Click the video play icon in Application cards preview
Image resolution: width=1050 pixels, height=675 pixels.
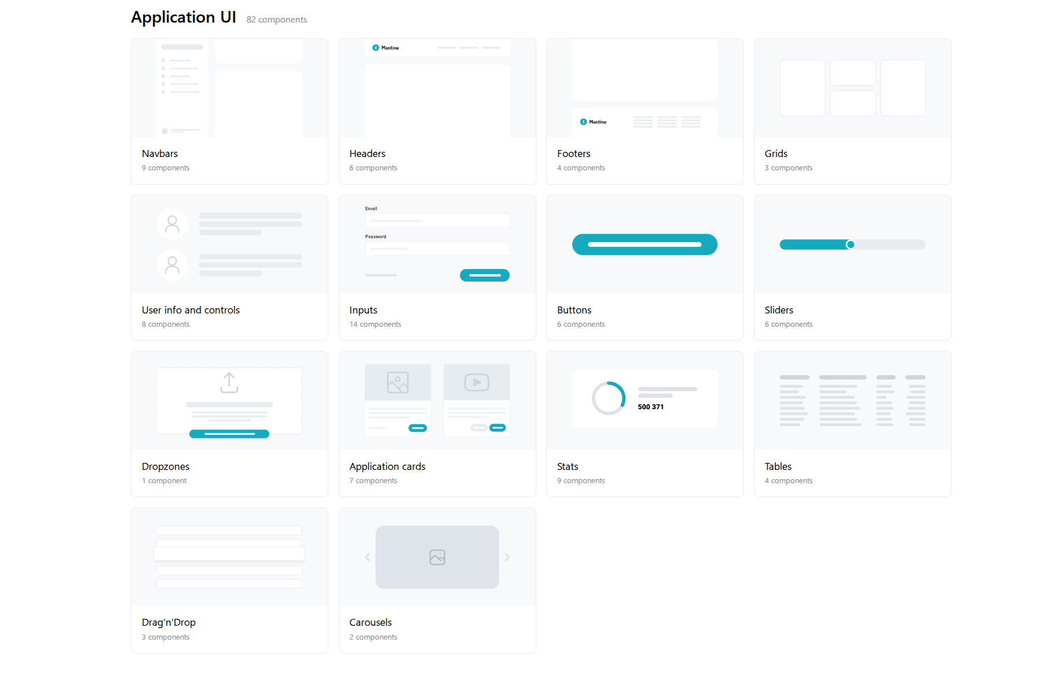476,382
